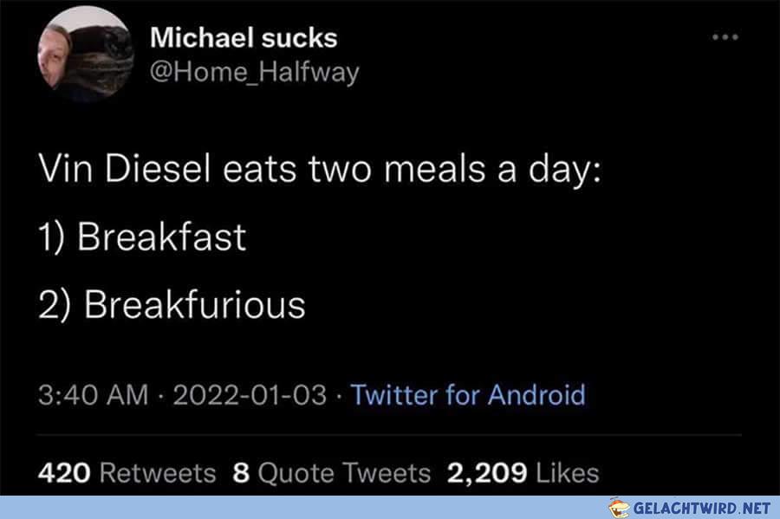The image size is (780, 519).
Task: Click the 2022-01-03 date
Action: [x=250, y=395]
